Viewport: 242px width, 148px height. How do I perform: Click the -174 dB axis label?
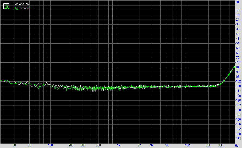tap(238, 139)
